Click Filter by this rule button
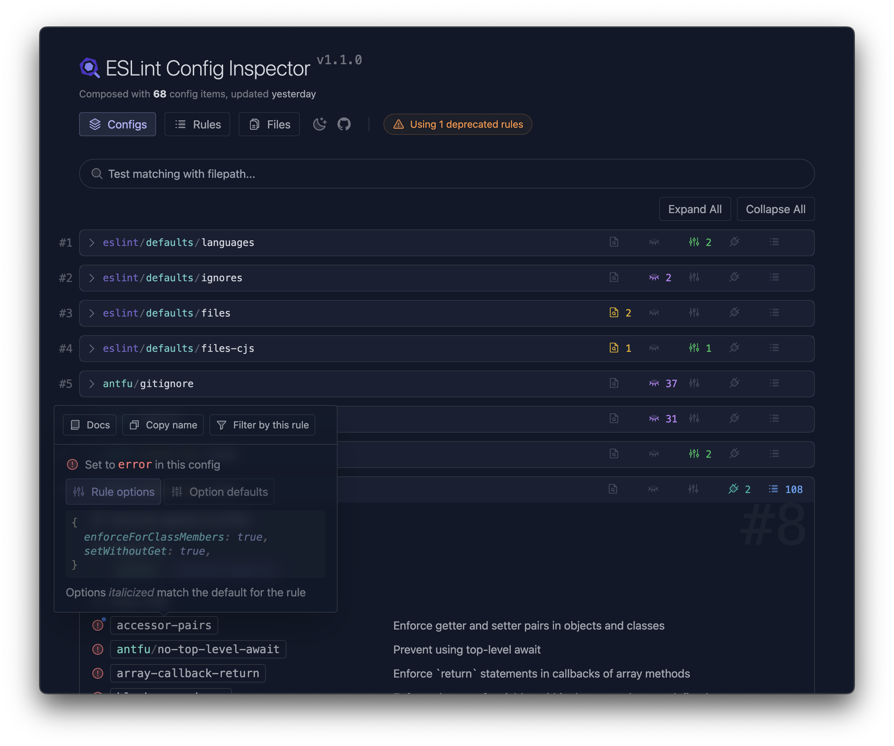Screen dimensions: 894x746 click(262, 425)
